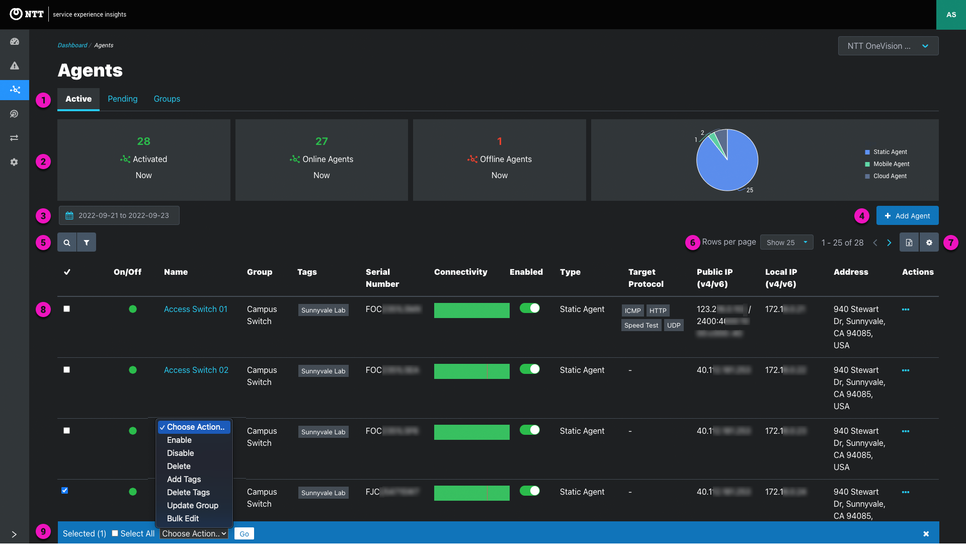Open the alerts warning triangle in sidebar
Image resolution: width=966 pixels, height=545 pixels.
[x=15, y=66]
